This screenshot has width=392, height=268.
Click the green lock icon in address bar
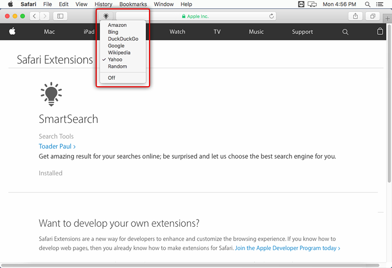tap(184, 16)
